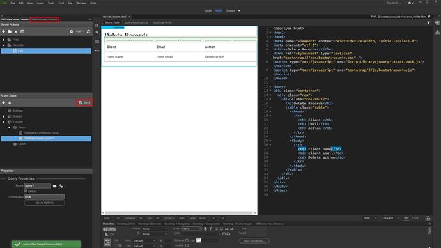This screenshot has width=441, height=248.
Task: Click the cell merge icon in Properties
Action: 107,242
